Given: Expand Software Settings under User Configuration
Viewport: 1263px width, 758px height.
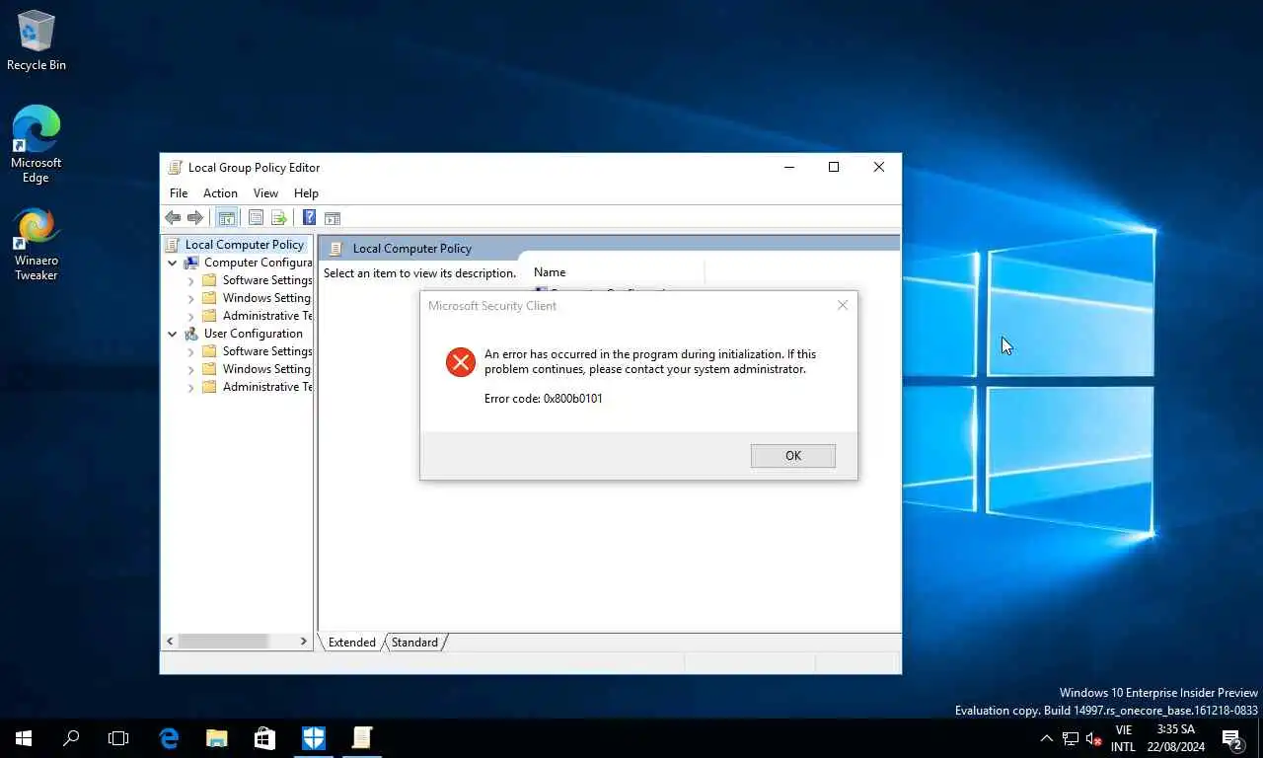Looking at the screenshot, I should pos(191,351).
